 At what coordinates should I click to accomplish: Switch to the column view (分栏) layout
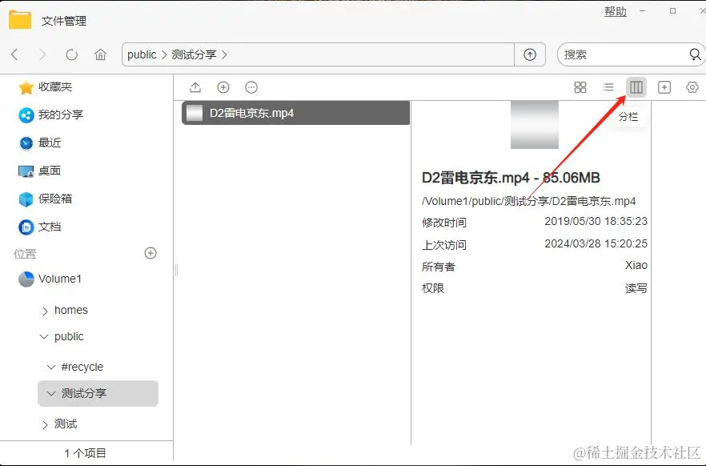pyautogui.click(x=636, y=87)
